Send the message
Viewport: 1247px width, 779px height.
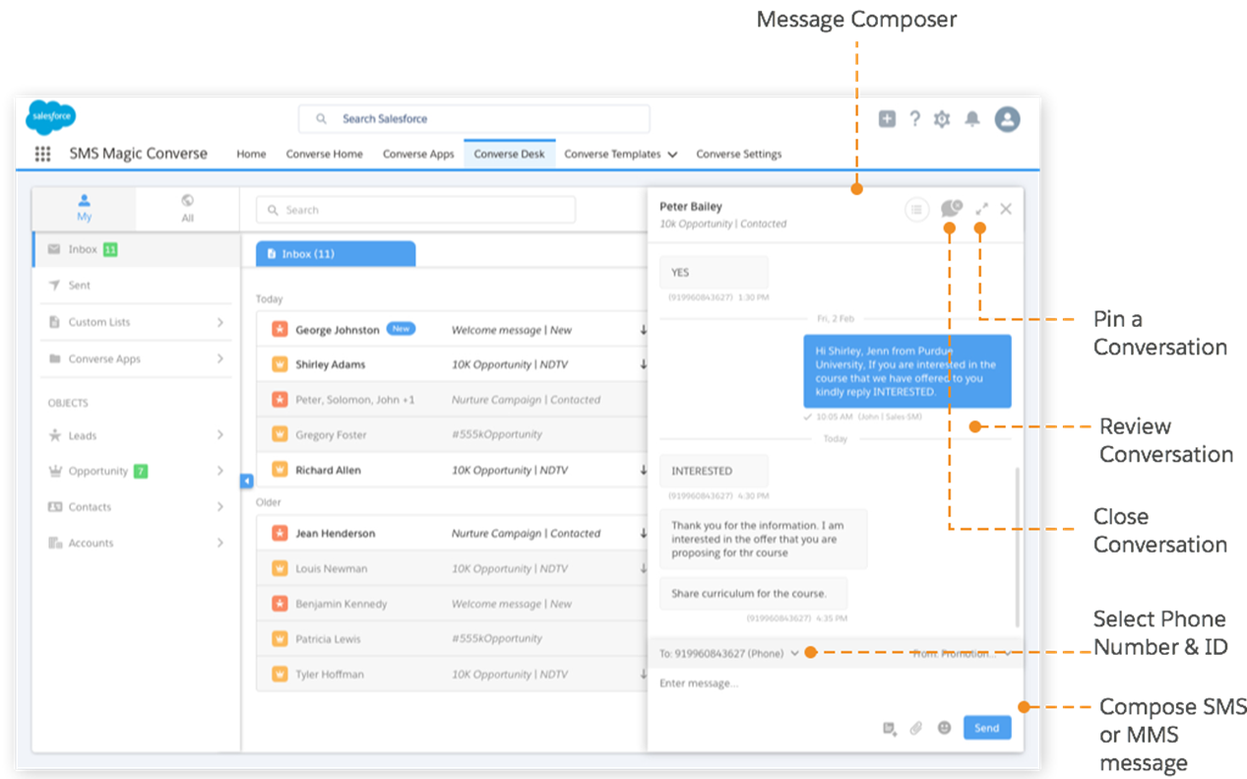point(987,728)
